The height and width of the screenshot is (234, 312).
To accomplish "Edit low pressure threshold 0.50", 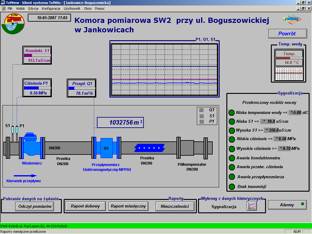I will 280,139.
